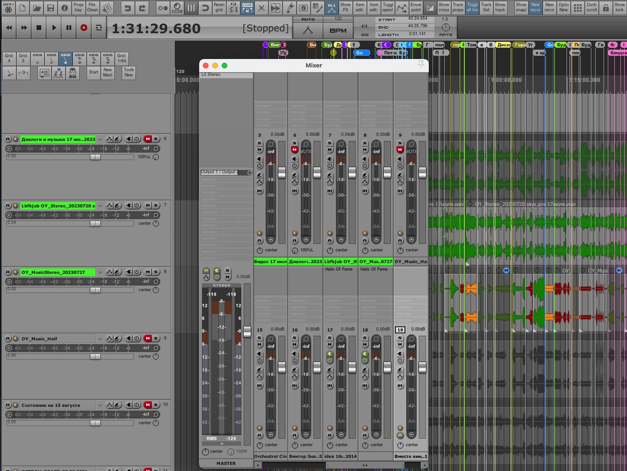Solo the OY_MusicStereo_20230727 track

click(x=156, y=272)
